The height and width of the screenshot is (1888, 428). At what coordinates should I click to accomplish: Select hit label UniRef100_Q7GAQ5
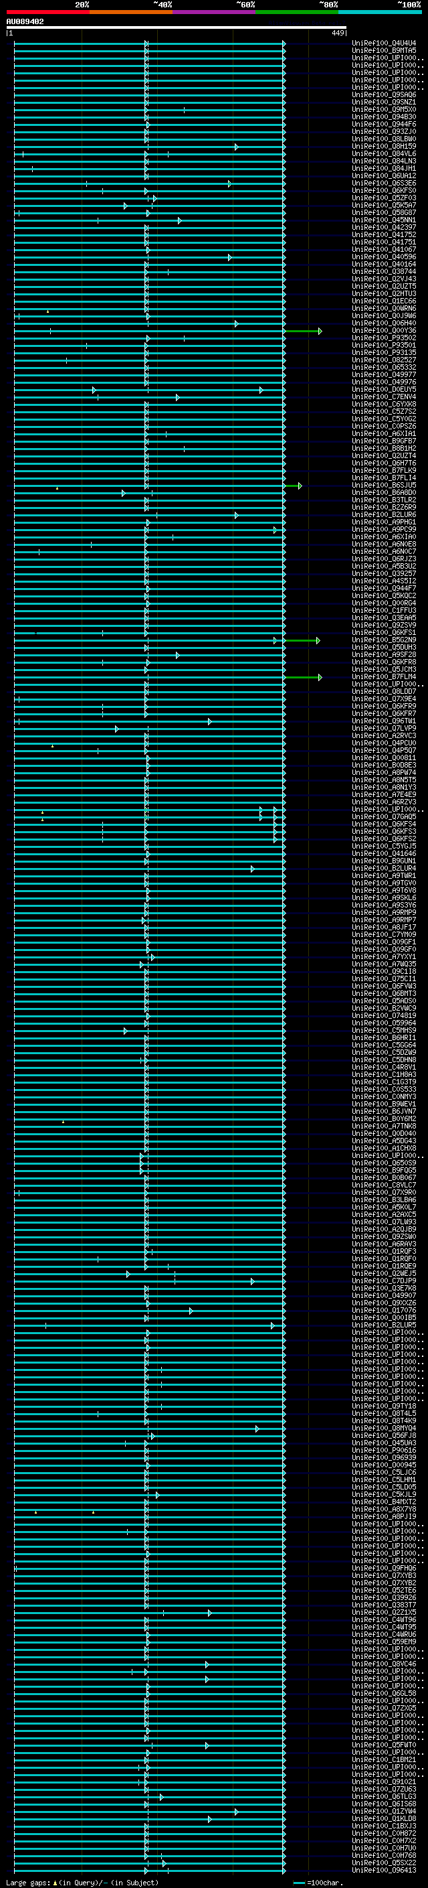(x=384, y=816)
